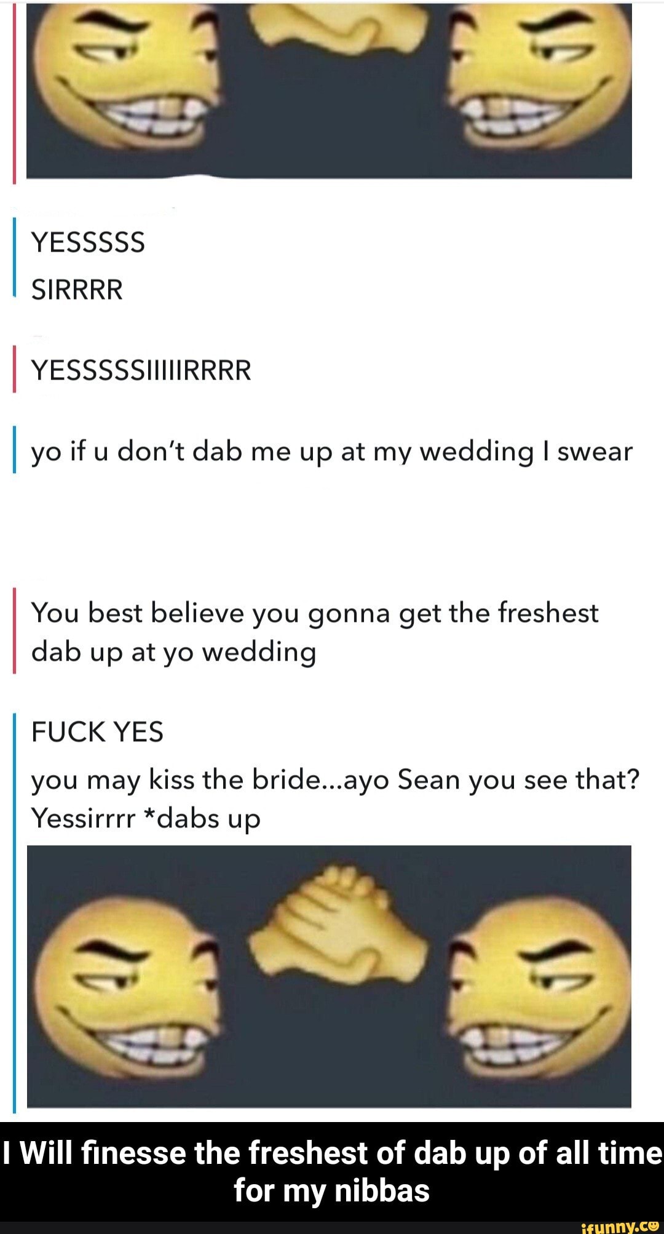Click the "You best believe" reply message
This screenshot has width=664, height=1234.
point(315,632)
